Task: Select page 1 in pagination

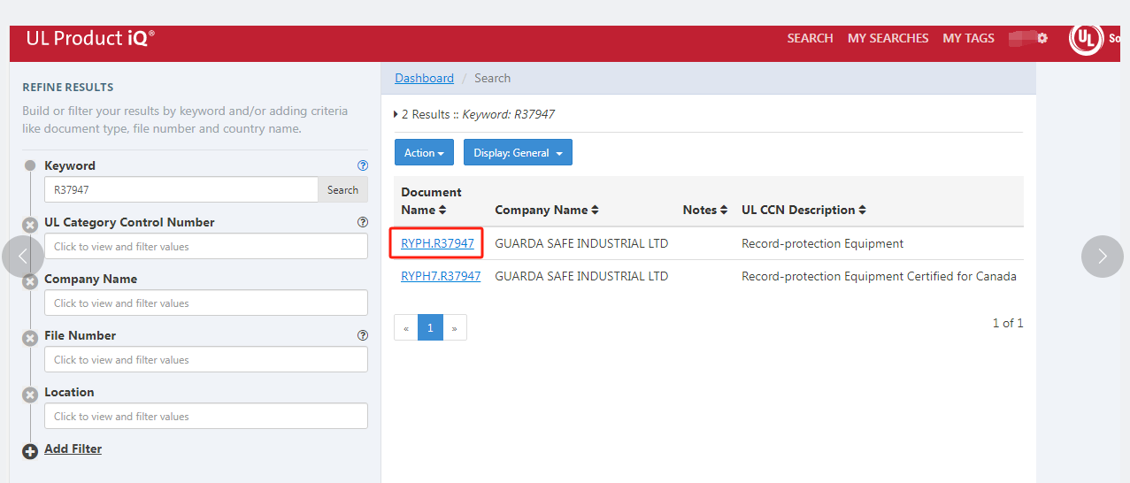Action: (x=430, y=327)
